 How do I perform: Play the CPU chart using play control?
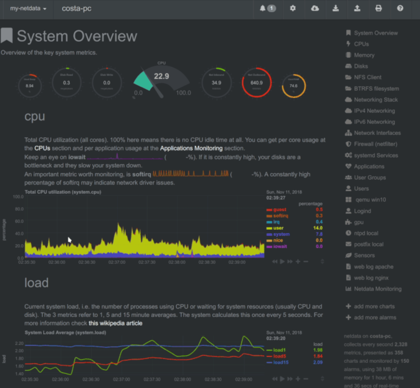coord(282,261)
